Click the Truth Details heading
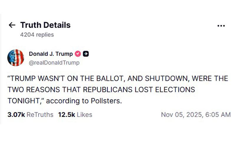This screenshot has height=147, width=236. [45, 25]
